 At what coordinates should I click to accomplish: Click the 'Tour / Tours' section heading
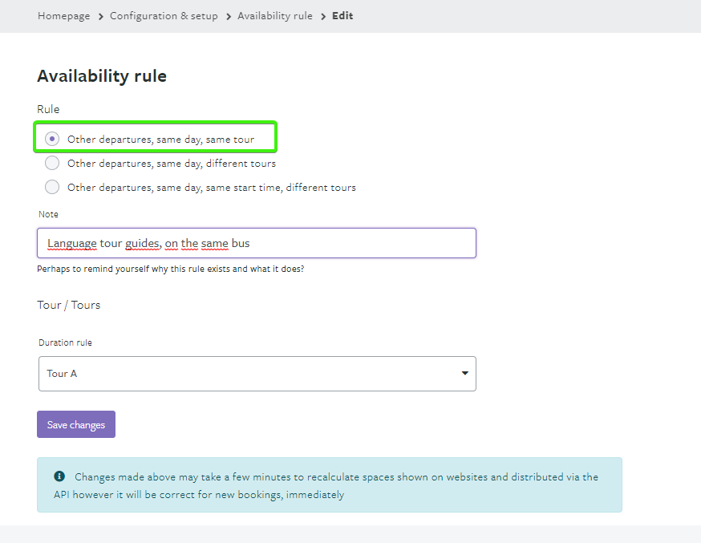coord(69,306)
